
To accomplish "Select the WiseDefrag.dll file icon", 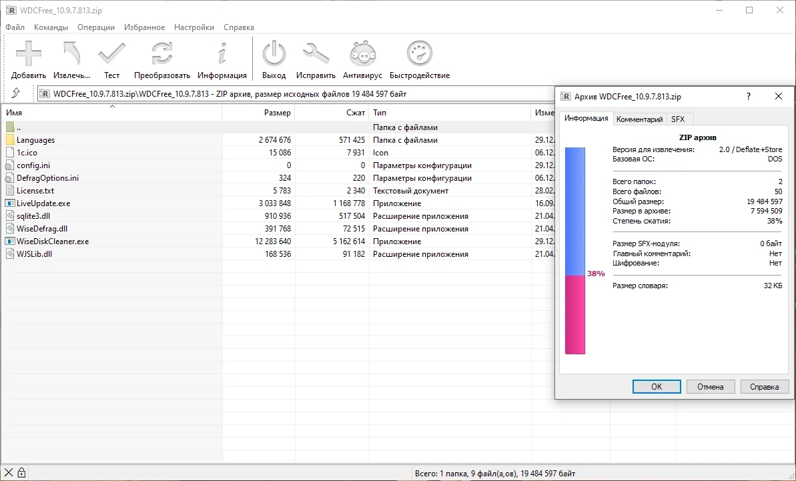I will click(10, 229).
